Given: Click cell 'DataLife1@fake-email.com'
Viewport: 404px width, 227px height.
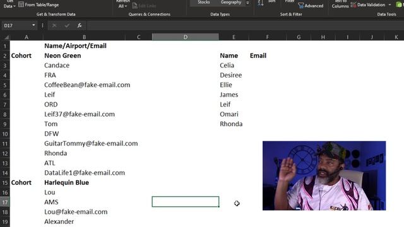Looking at the screenshot, I should point(85,173).
